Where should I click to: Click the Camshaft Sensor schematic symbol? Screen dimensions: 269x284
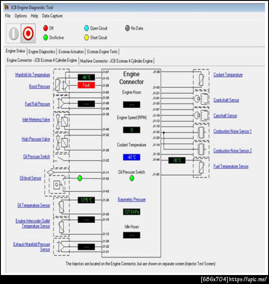pyautogui.click(x=201, y=115)
